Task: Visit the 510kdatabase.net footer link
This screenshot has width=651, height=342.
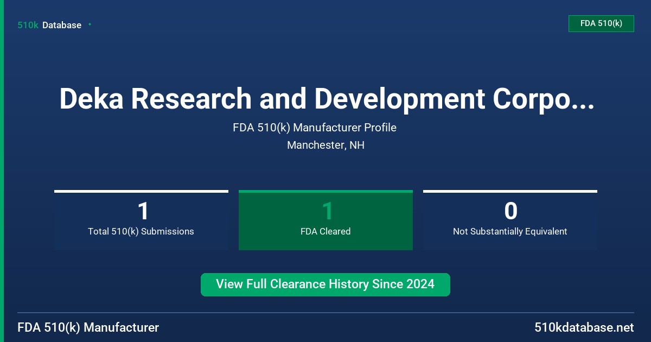Action: tap(584, 328)
